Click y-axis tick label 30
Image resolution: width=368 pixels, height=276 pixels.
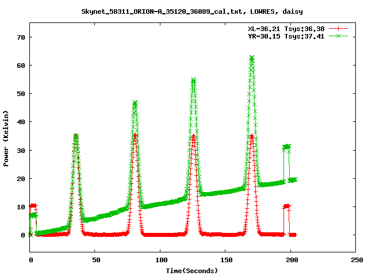(x=21, y=151)
